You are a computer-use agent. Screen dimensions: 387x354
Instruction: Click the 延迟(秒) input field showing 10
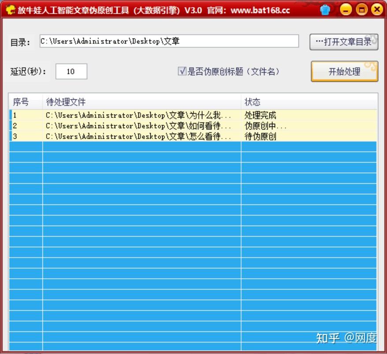click(x=71, y=71)
